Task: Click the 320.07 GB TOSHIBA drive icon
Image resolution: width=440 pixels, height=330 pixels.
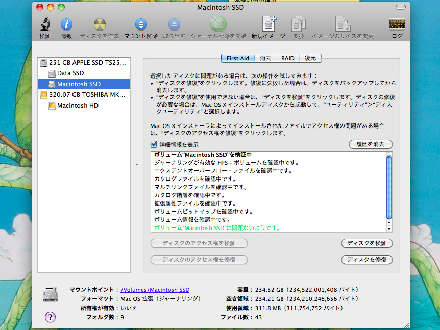Action: (44, 95)
